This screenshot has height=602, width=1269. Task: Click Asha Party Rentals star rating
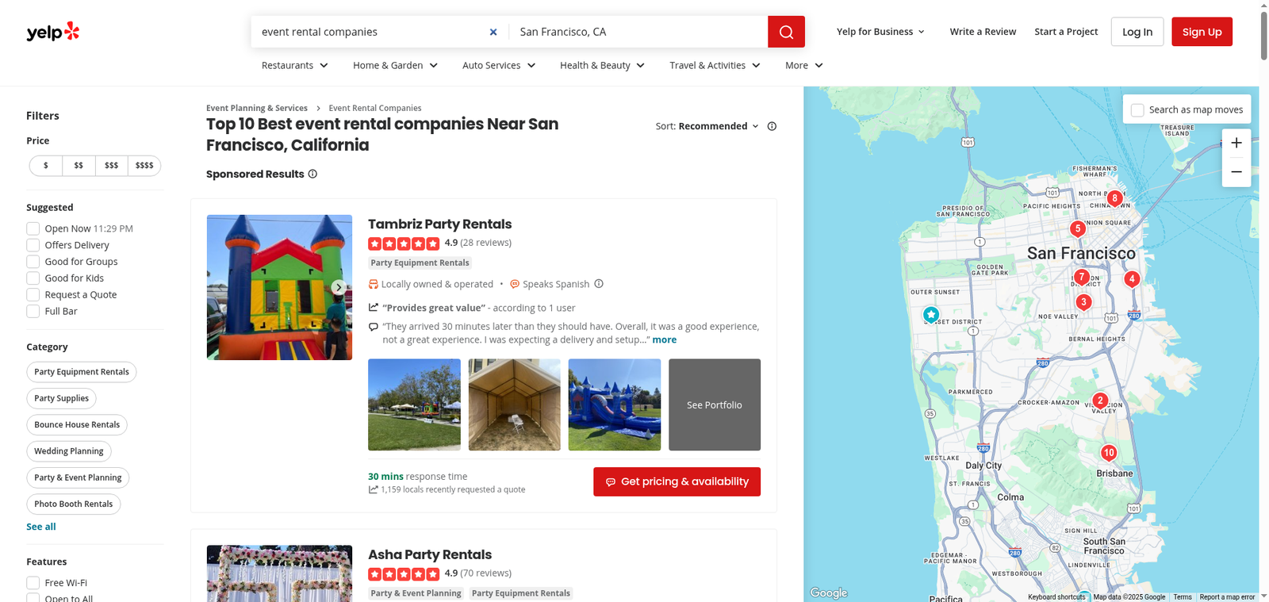[x=404, y=573]
